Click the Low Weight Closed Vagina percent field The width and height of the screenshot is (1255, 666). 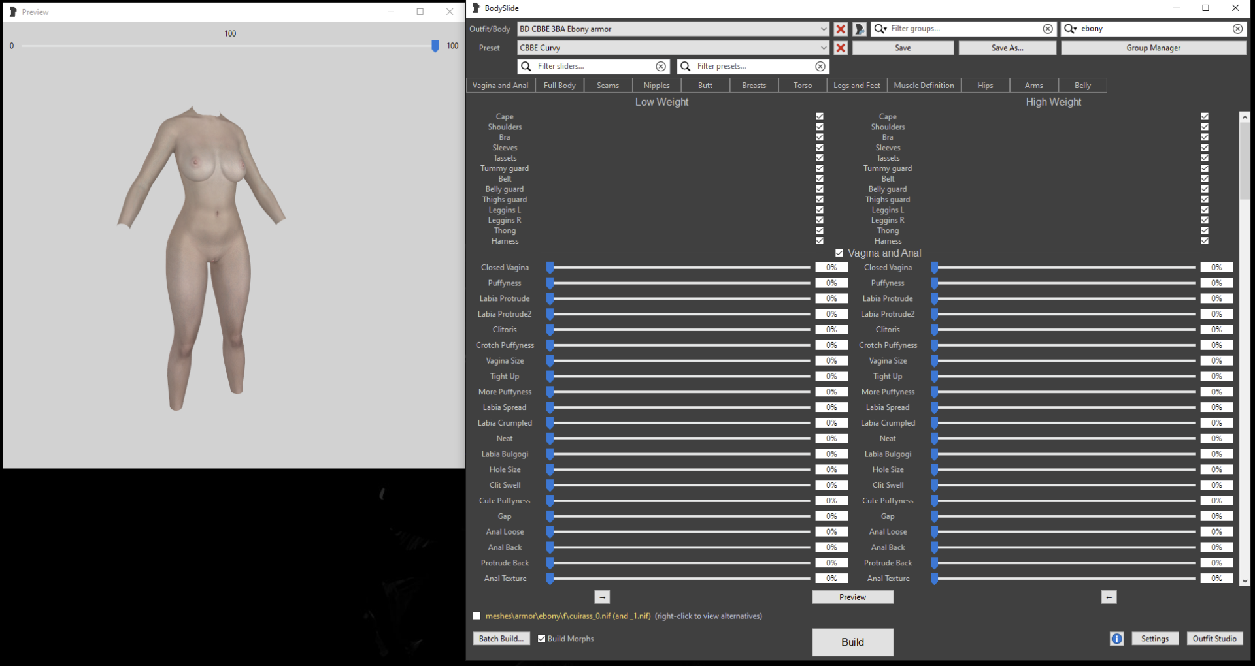tap(831, 268)
